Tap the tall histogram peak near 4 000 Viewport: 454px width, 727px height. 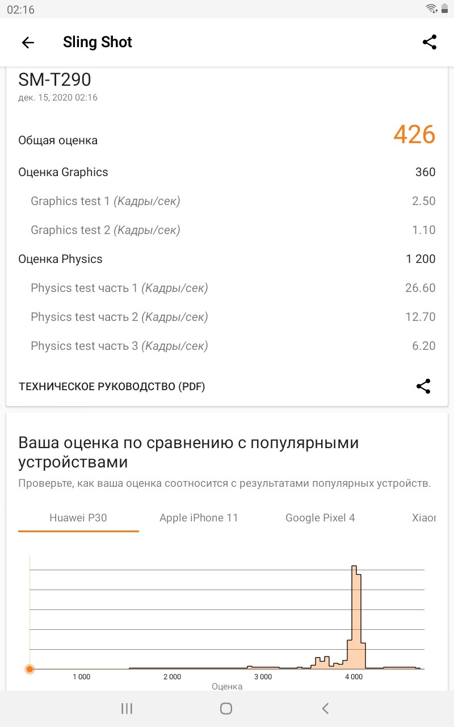click(356, 617)
